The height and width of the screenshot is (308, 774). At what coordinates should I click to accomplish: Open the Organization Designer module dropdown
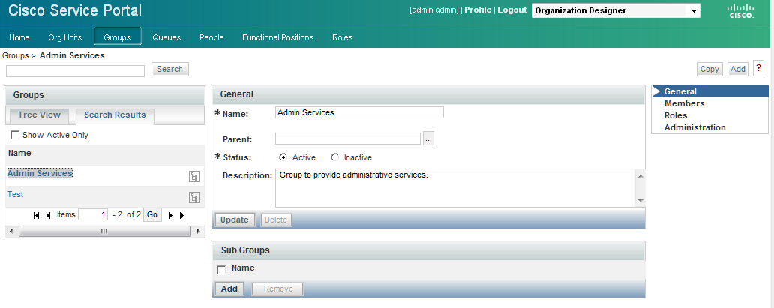click(616, 10)
